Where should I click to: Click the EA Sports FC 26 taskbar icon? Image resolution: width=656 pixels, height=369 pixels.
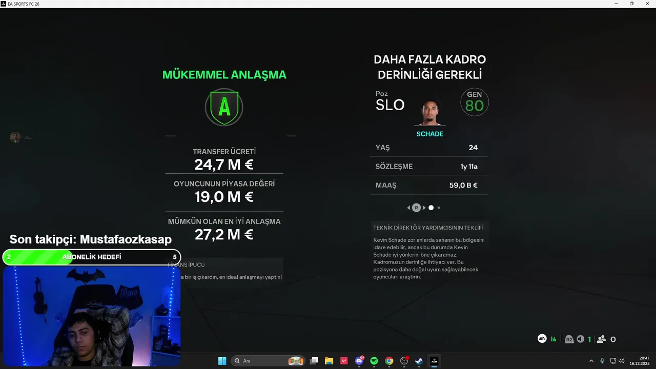(x=434, y=361)
